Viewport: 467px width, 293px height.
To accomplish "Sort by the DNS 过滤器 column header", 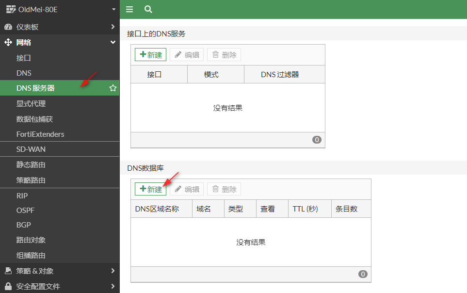I will coord(285,75).
